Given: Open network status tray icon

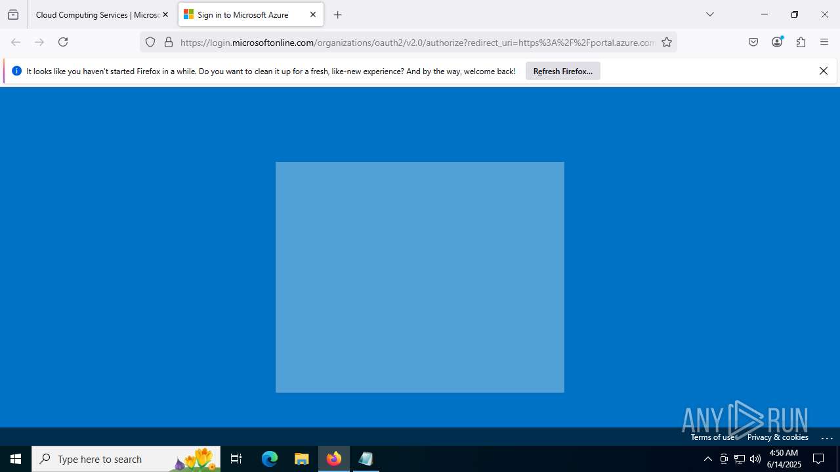Looking at the screenshot, I should 740,459.
